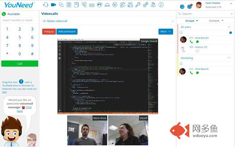This screenshot has height=147, width=235.
Task: Clear the search with the x icon
Action: tap(232, 14)
